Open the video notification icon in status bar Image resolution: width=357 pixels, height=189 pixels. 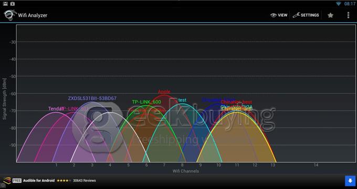(x=13, y=4)
